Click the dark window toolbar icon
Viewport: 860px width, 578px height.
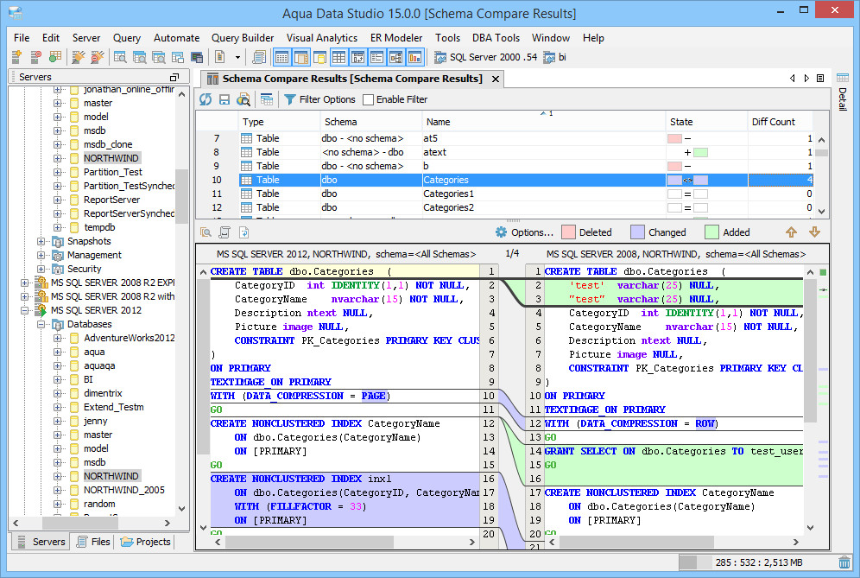197,56
